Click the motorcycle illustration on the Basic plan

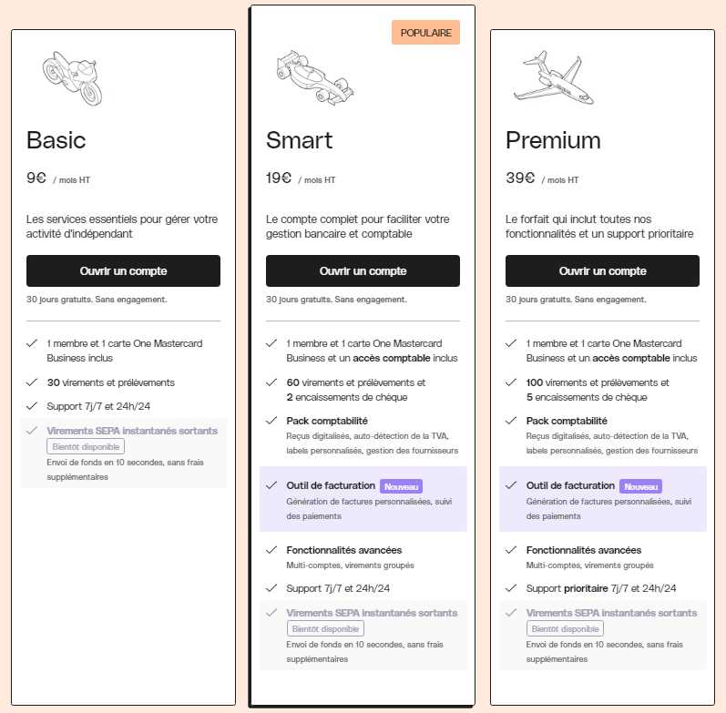click(72, 78)
